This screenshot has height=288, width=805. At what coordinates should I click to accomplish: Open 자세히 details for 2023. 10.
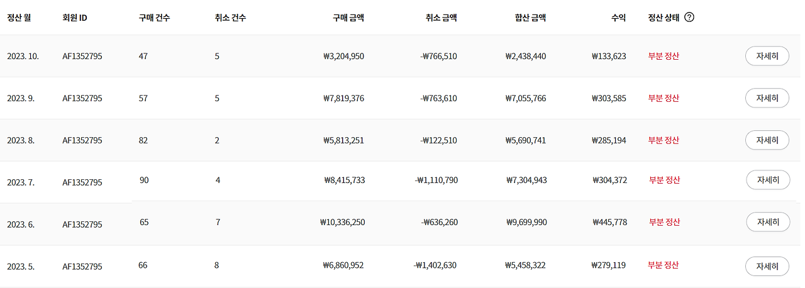tap(767, 56)
